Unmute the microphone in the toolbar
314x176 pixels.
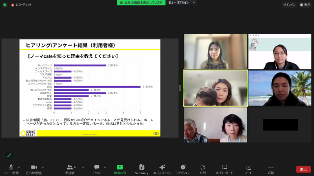tap(11, 169)
